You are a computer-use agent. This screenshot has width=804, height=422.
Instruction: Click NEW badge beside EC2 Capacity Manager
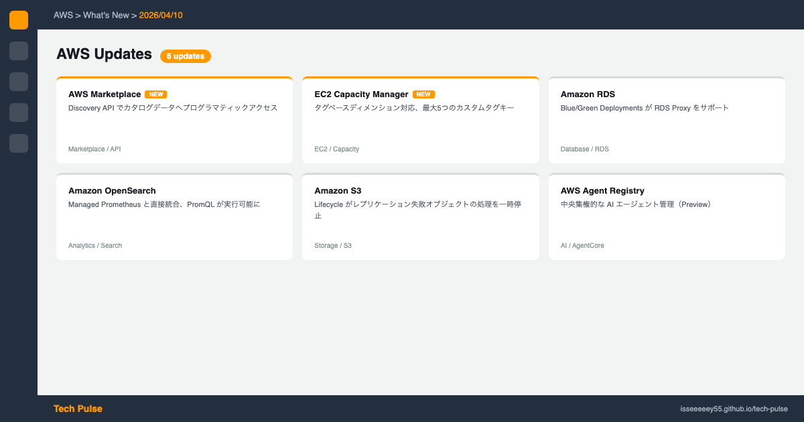(x=423, y=94)
